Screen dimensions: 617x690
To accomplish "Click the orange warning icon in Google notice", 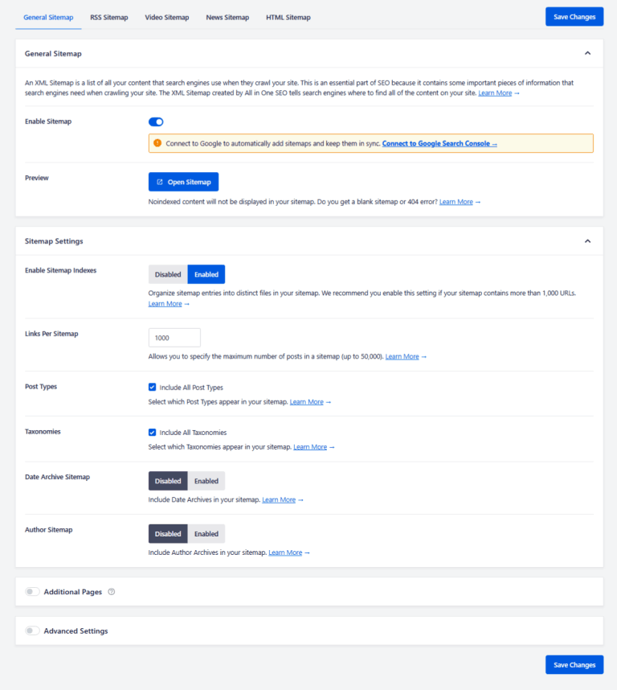I will click(157, 143).
